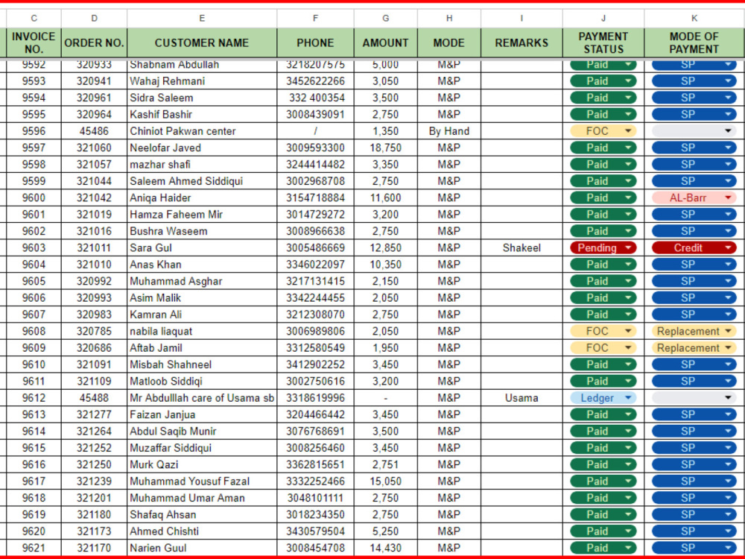Image resolution: width=745 pixels, height=559 pixels.
Task: Open empty payment mode dropdown for invoice 9596
Action: 694,131
